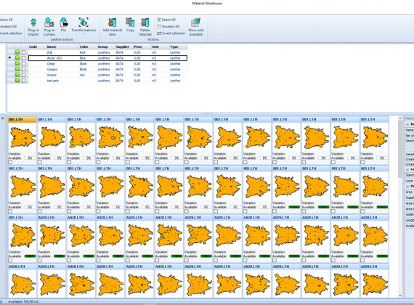414x305 pixels.
Task: Click the Material Warehouse window title
Action: tap(207, 4)
